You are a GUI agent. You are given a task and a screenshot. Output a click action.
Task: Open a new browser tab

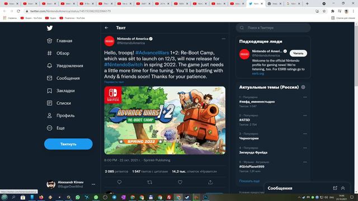[307, 4]
